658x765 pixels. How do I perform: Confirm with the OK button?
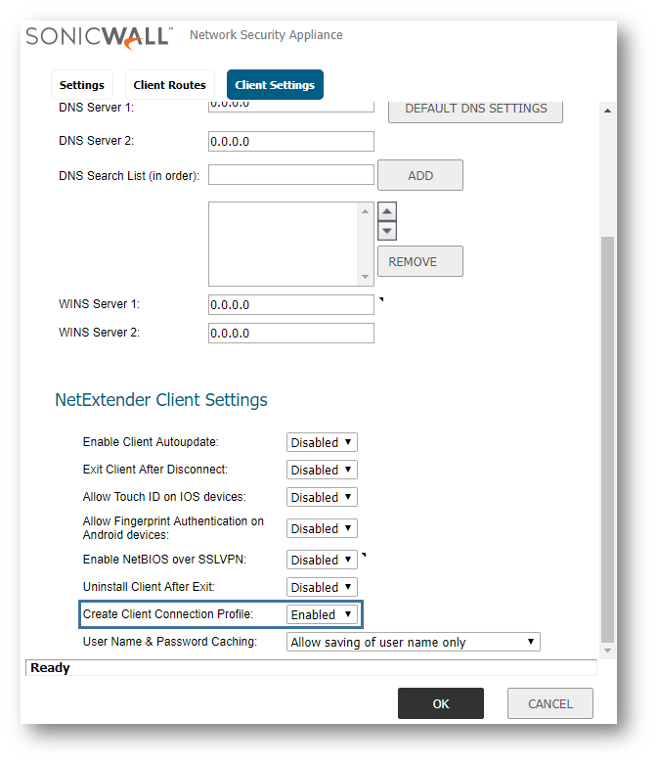click(x=440, y=703)
